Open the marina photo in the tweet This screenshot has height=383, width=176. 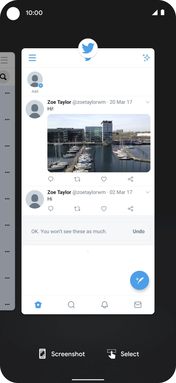(99, 143)
